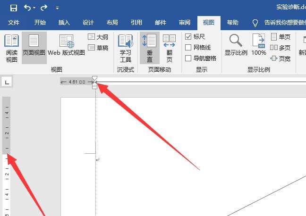Click the Redo arrow icon

(x=44, y=8)
